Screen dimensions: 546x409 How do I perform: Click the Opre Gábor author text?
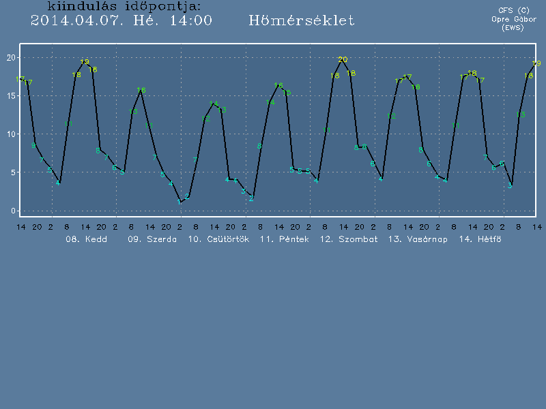point(513,19)
